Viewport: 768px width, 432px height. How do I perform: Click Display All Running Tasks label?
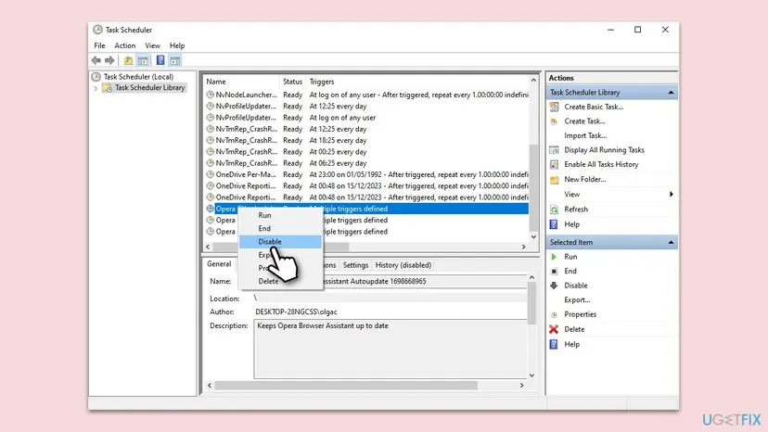coord(604,150)
